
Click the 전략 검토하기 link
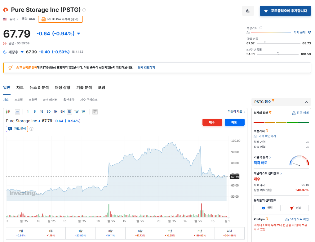coord(146,68)
